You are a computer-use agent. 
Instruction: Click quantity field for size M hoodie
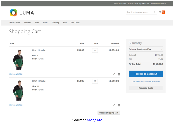tap(95, 81)
